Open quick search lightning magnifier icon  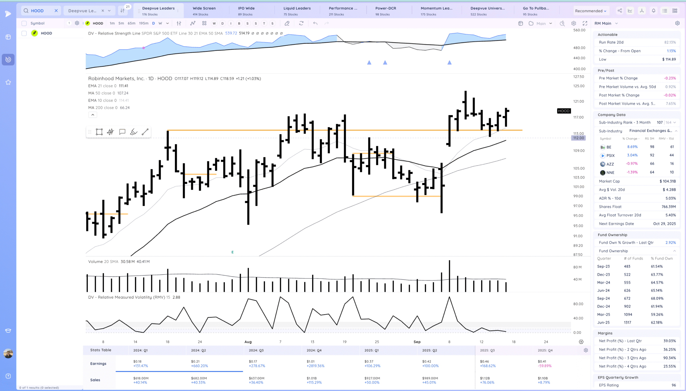(x=562, y=23)
